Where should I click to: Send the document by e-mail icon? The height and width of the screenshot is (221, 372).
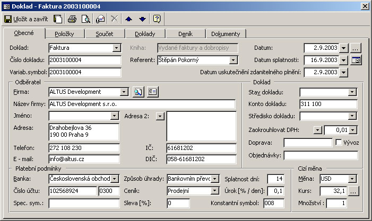pos(100,19)
